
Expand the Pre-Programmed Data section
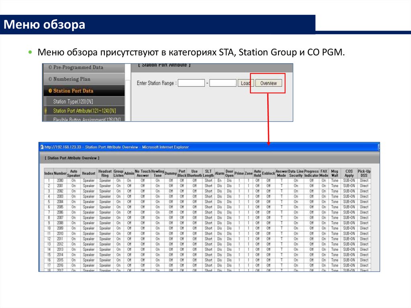point(78,67)
